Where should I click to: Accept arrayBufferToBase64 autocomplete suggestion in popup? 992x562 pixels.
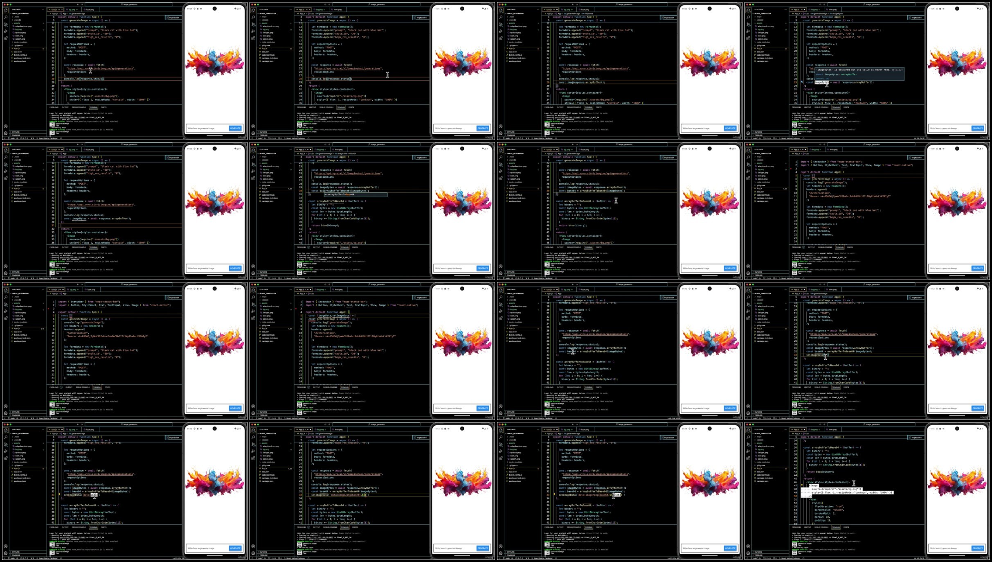click(356, 194)
